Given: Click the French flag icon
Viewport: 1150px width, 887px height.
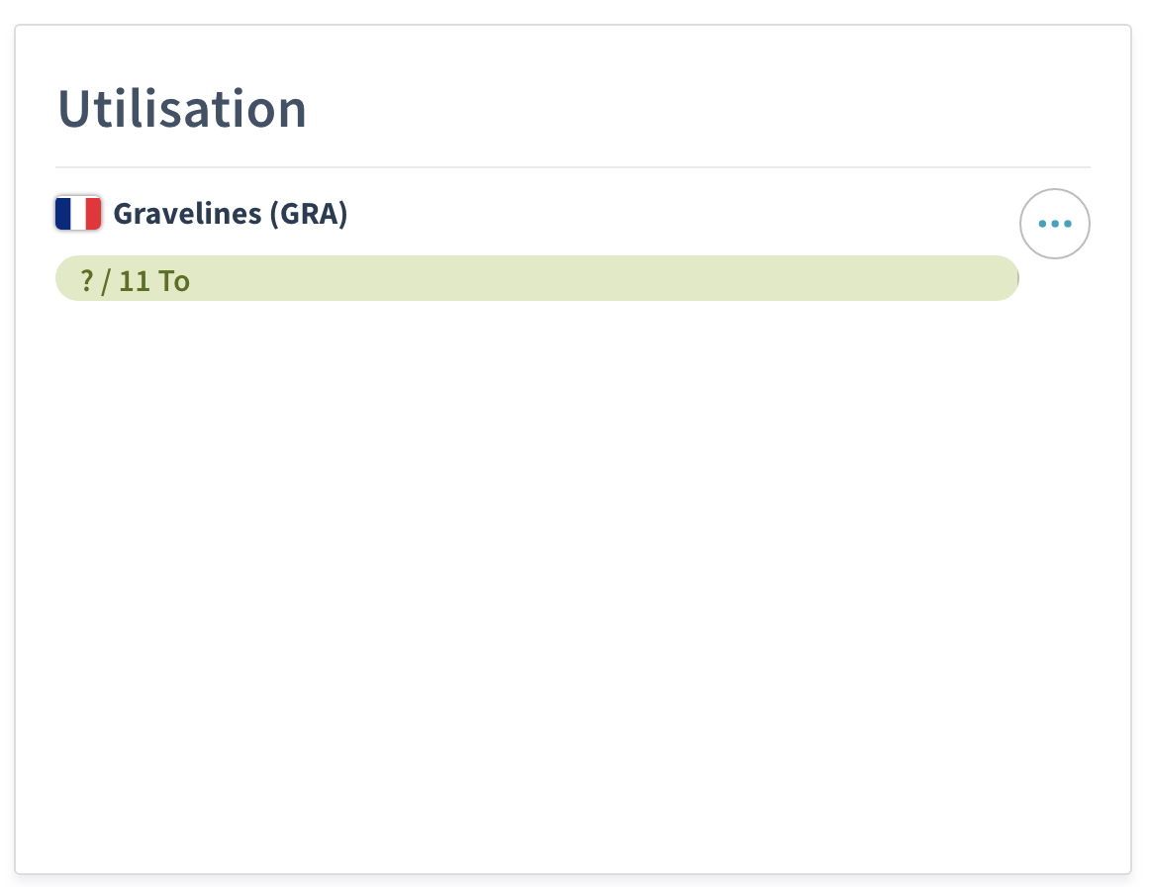Looking at the screenshot, I should tap(78, 213).
